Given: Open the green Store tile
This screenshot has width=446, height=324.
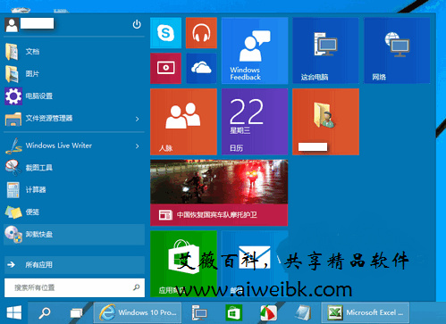Looking at the screenshot, I should 183,264.
